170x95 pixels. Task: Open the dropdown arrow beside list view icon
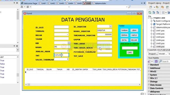pyautogui.click(x=166, y=13)
